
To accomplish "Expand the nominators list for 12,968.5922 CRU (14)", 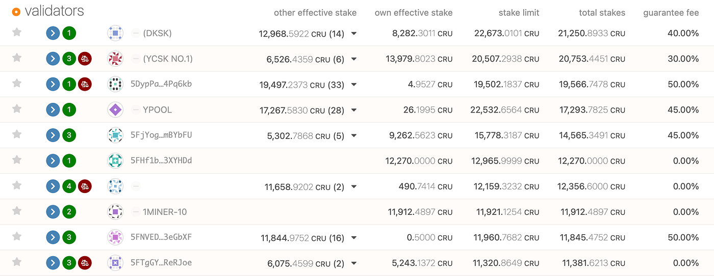I will (x=354, y=34).
